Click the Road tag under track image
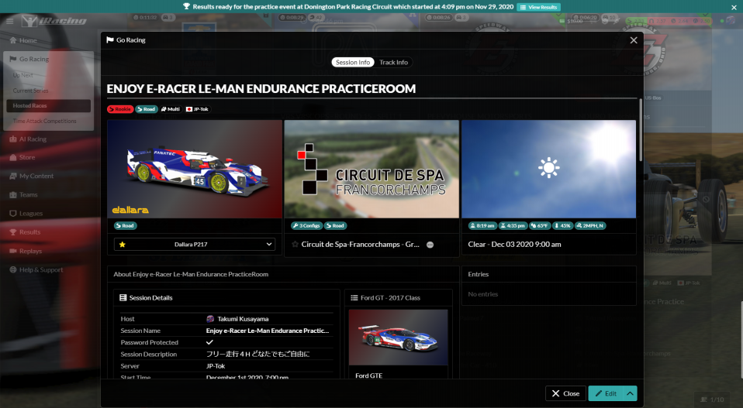743x408 pixels. point(336,226)
